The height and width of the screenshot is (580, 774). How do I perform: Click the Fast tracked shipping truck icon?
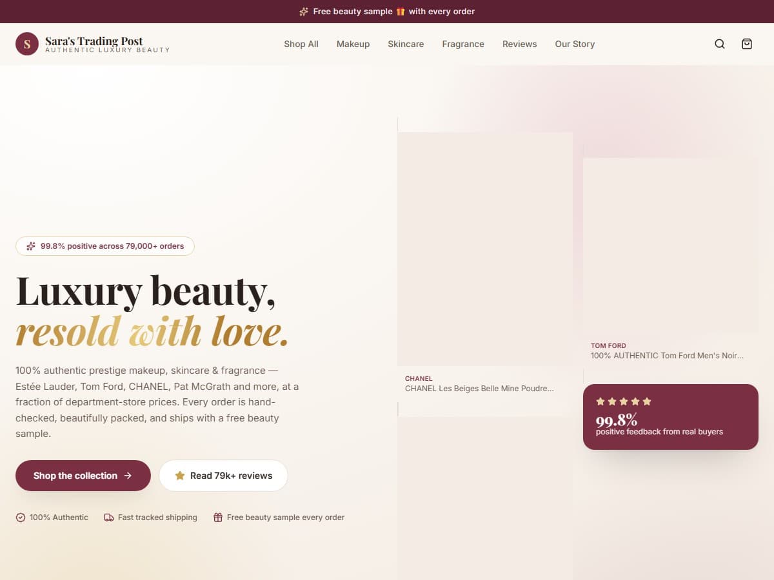point(109,517)
